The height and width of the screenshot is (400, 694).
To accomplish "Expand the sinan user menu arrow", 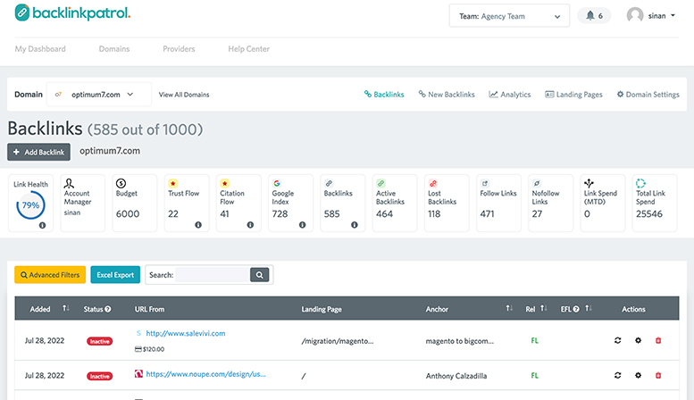I will 673,15.
